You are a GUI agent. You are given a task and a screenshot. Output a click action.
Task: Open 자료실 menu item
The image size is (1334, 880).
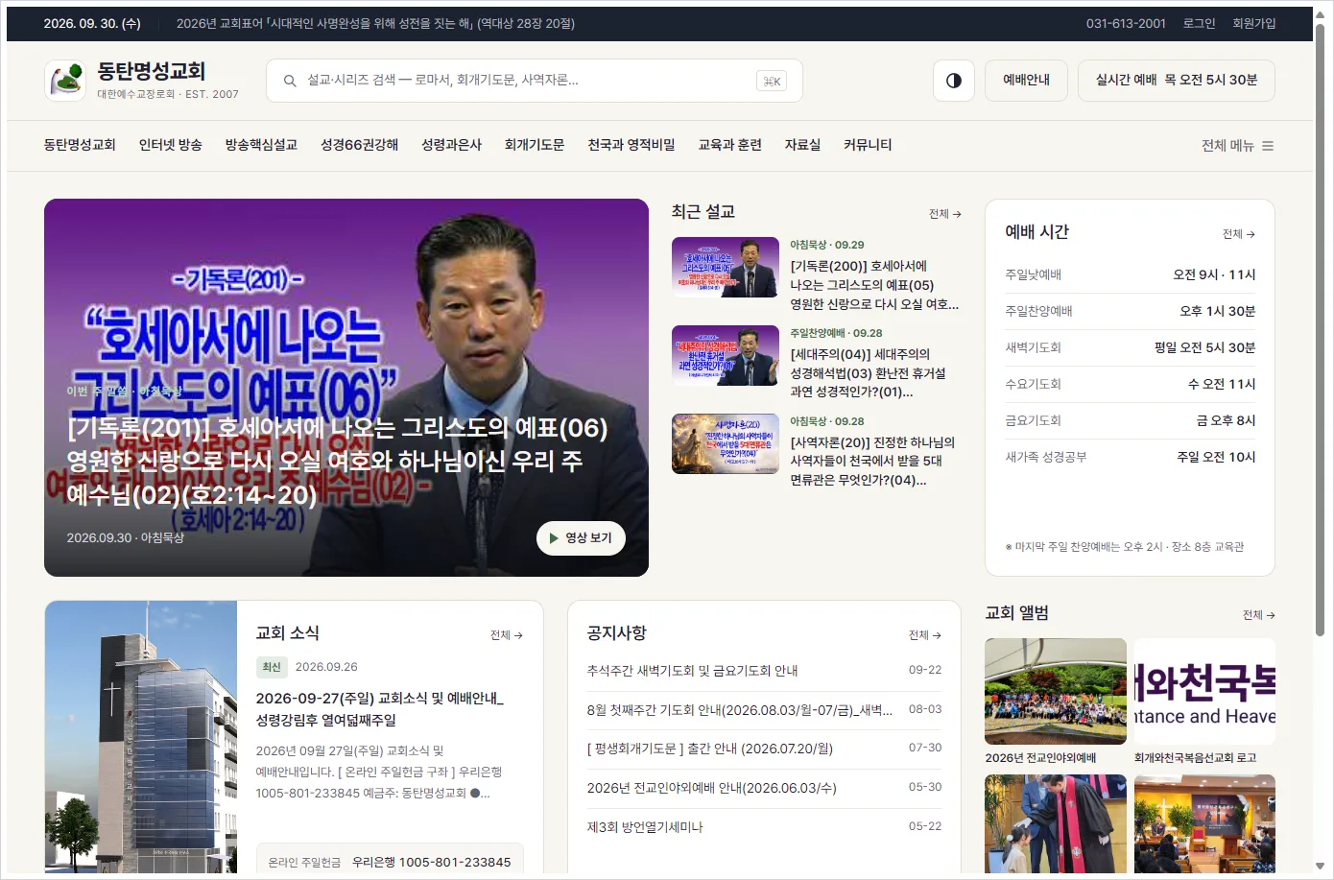pos(802,145)
